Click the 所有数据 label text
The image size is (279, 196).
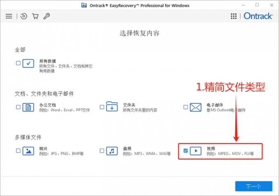point(48,61)
